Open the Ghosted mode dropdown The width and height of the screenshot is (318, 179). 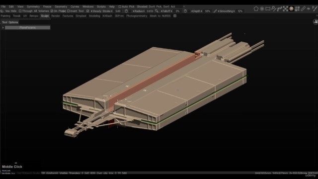click(x=184, y=6)
